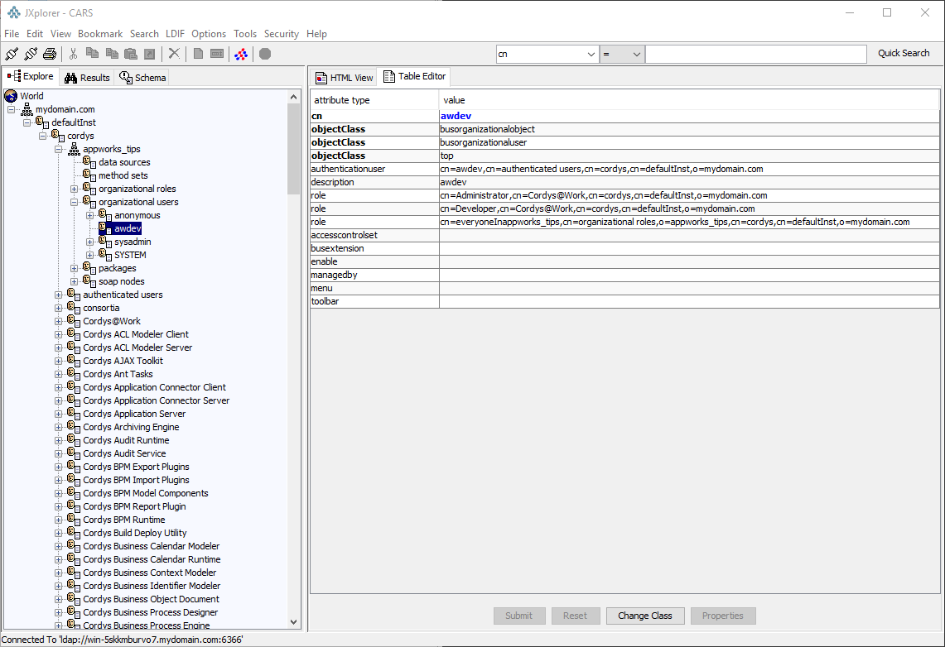
Task: Click the blue awdev cn value cell
Action: [689, 116]
